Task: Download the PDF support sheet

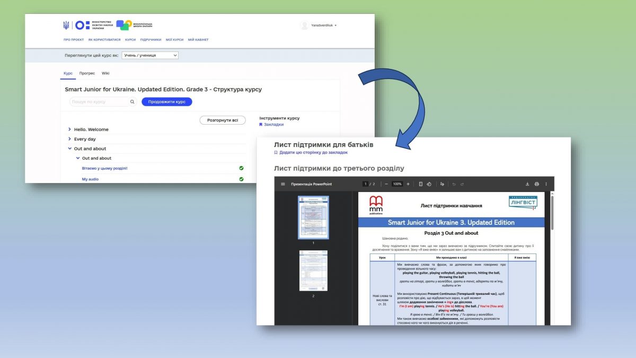Action: pyautogui.click(x=527, y=184)
